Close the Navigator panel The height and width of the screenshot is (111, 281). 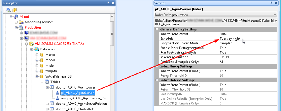[x=113, y=3]
